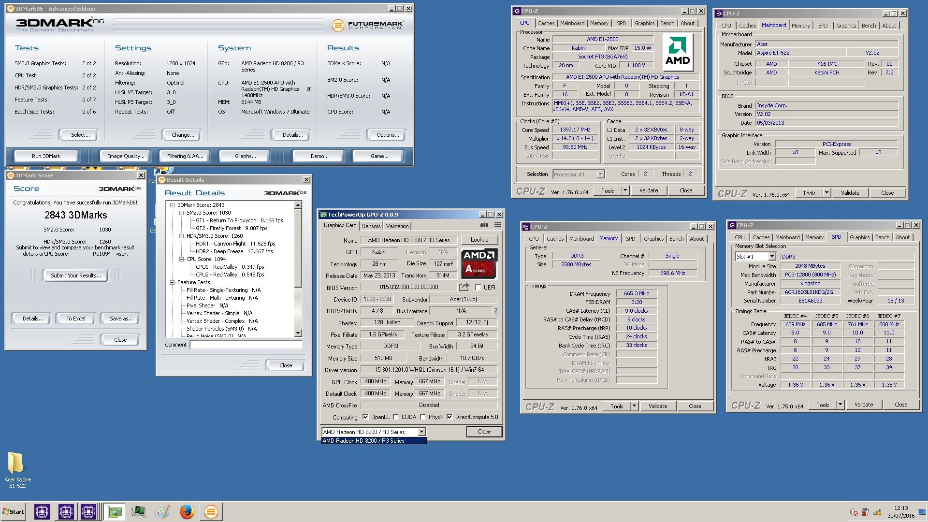This screenshot has width=928, height=522.
Task: Toggle the PhysX checkbox
Action: point(423,417)
